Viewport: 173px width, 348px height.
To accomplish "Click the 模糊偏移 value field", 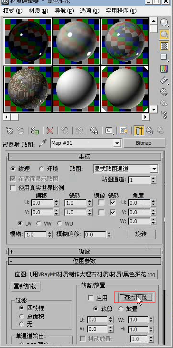I will pos(95,235).
